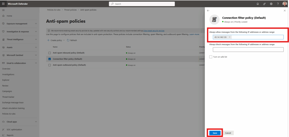289x137 pixels.
Task: Open Attack simulation training
Action: click(13, 108)
